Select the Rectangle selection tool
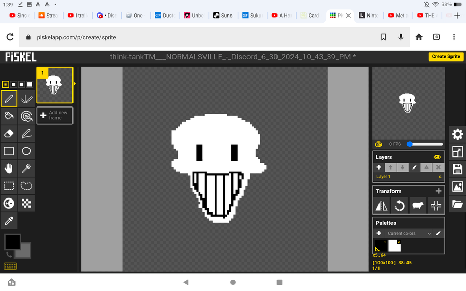This screenshot has height=291, width=466. pyautogui.click(x=9, y=186)
